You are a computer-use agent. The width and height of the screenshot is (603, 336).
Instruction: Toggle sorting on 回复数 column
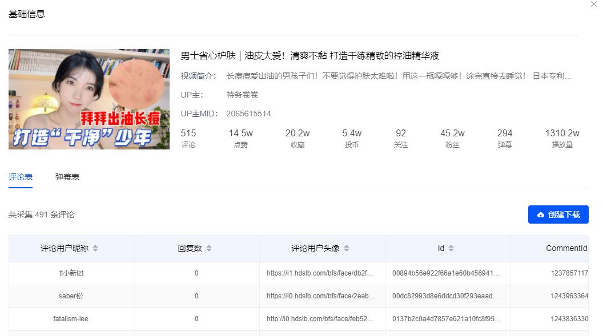(x=210, y=248)
